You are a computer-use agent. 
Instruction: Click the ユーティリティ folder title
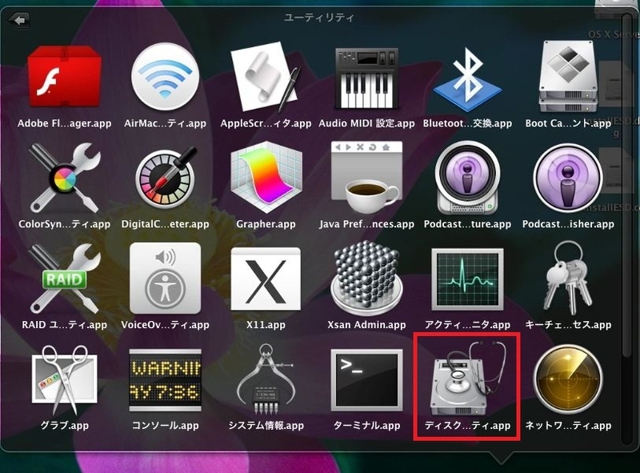click(x=319, y=18)
